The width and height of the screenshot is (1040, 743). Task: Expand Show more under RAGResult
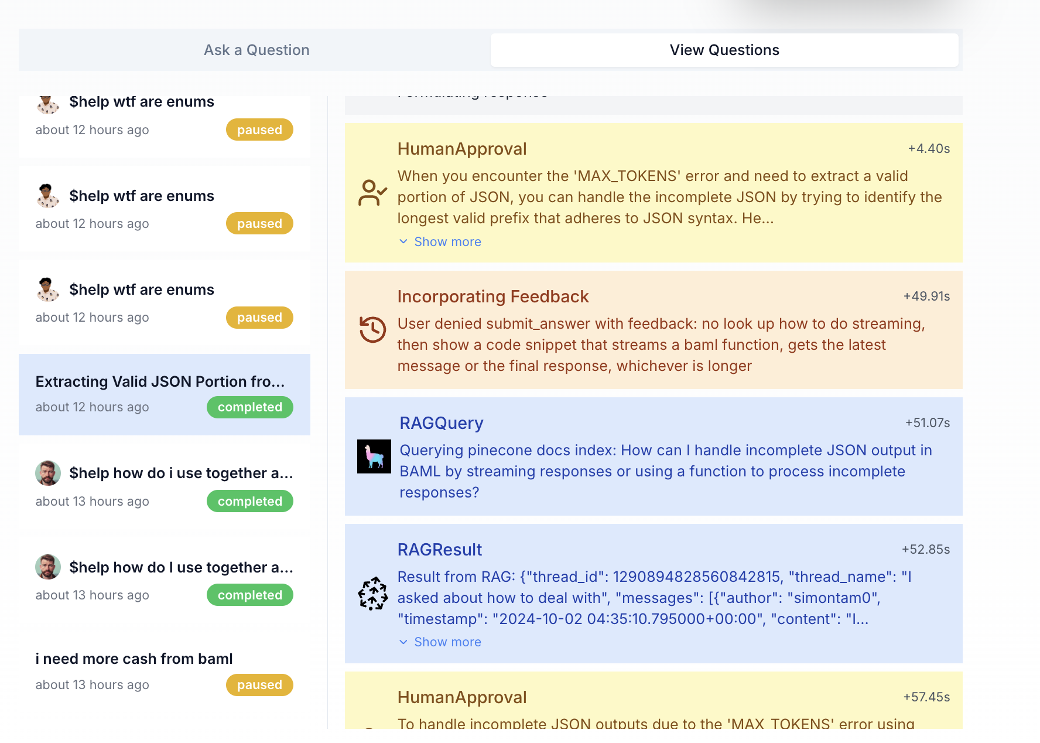(x=447, y=642)
